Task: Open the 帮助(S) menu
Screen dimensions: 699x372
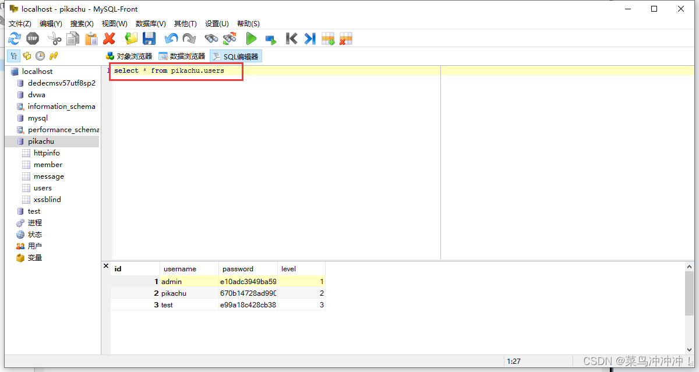Action: tap(248, 23)
